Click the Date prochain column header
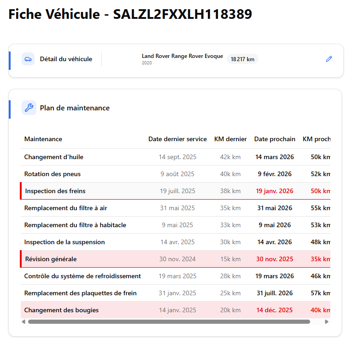This screenshot has width=347, height=344. click(x=275, y=139)
